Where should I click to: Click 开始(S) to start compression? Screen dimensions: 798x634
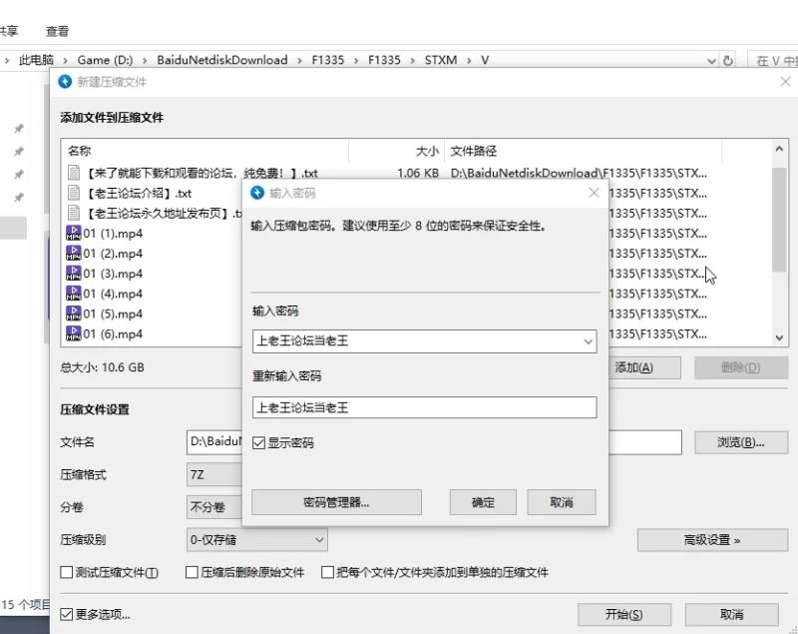[624, 615]
